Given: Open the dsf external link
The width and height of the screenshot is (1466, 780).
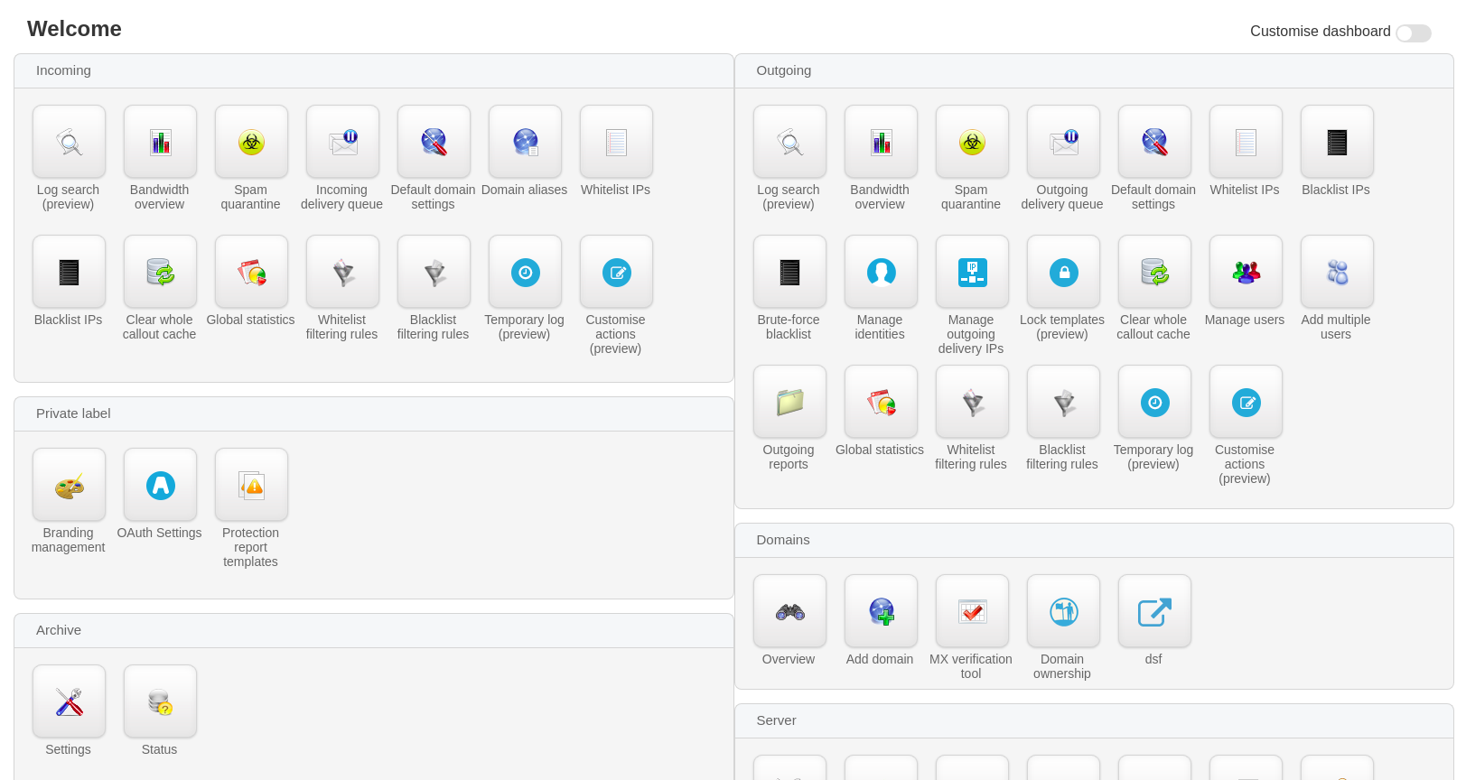Looking at the screenshot, I should 1154,611.
